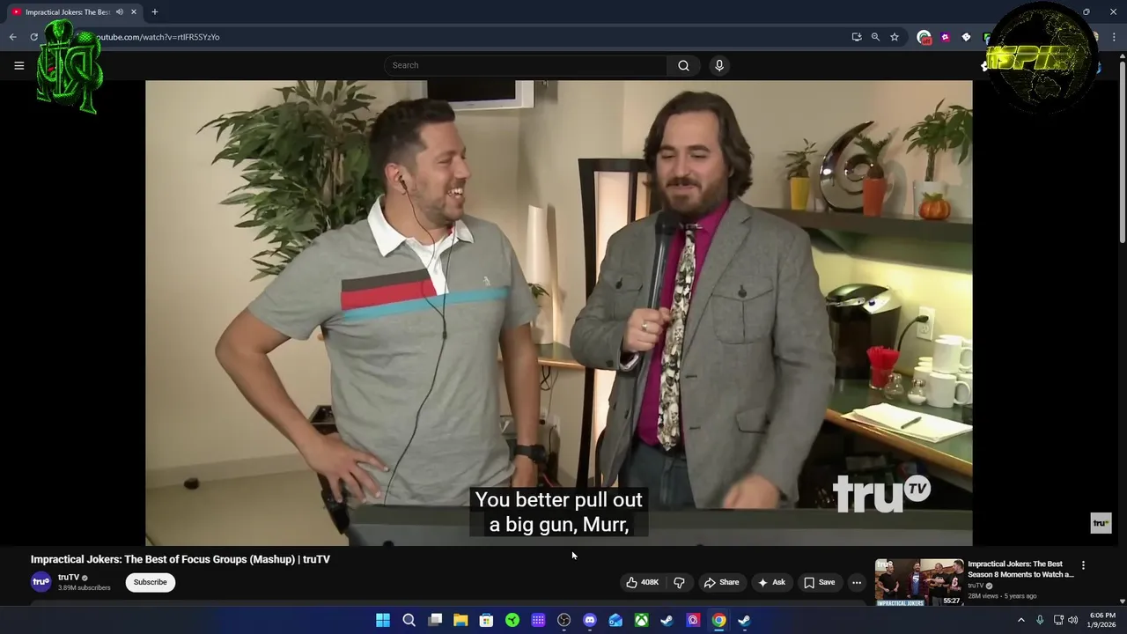
Task: Open the network icon in system tray
Action: (1058, 620)
